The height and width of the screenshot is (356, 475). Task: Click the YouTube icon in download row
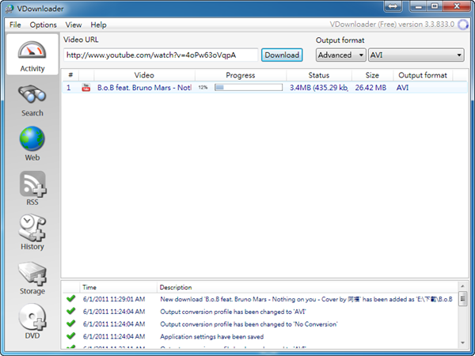(86, 88)
